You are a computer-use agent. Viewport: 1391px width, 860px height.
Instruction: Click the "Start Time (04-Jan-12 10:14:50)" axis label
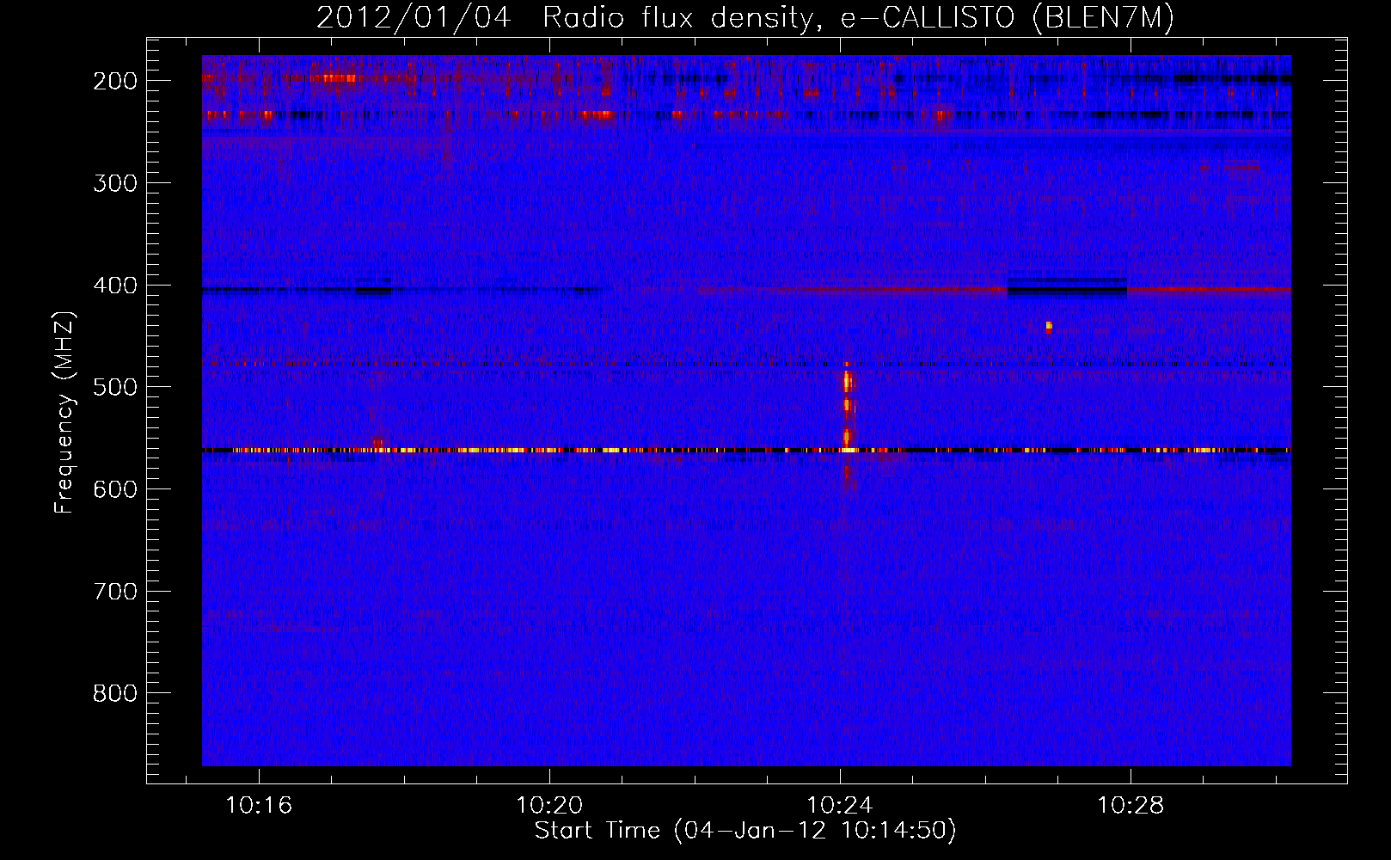pos(745,831)
